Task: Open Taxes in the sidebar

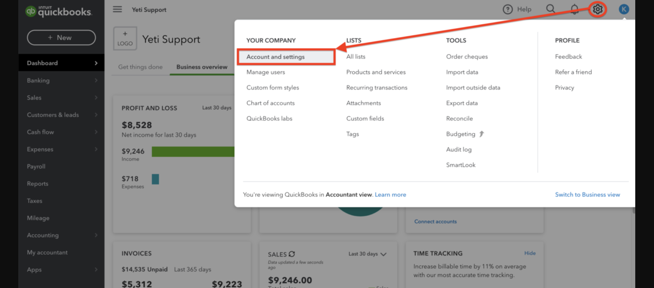Action: (34, 201)
